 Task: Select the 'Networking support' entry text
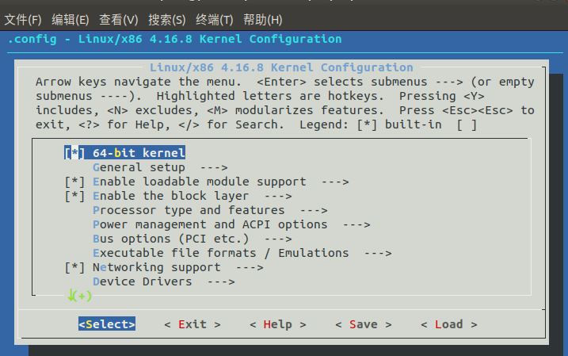point(157,267)
